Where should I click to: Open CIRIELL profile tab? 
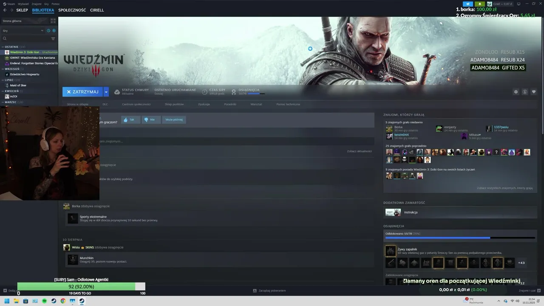[97, 10]
